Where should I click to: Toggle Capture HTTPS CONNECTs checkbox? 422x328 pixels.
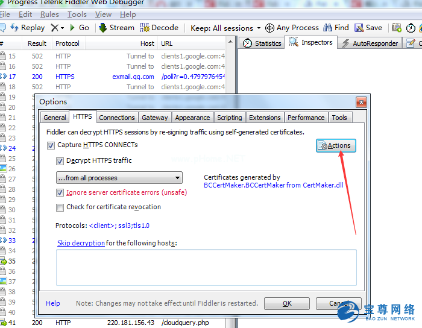(x=51, y=145)
